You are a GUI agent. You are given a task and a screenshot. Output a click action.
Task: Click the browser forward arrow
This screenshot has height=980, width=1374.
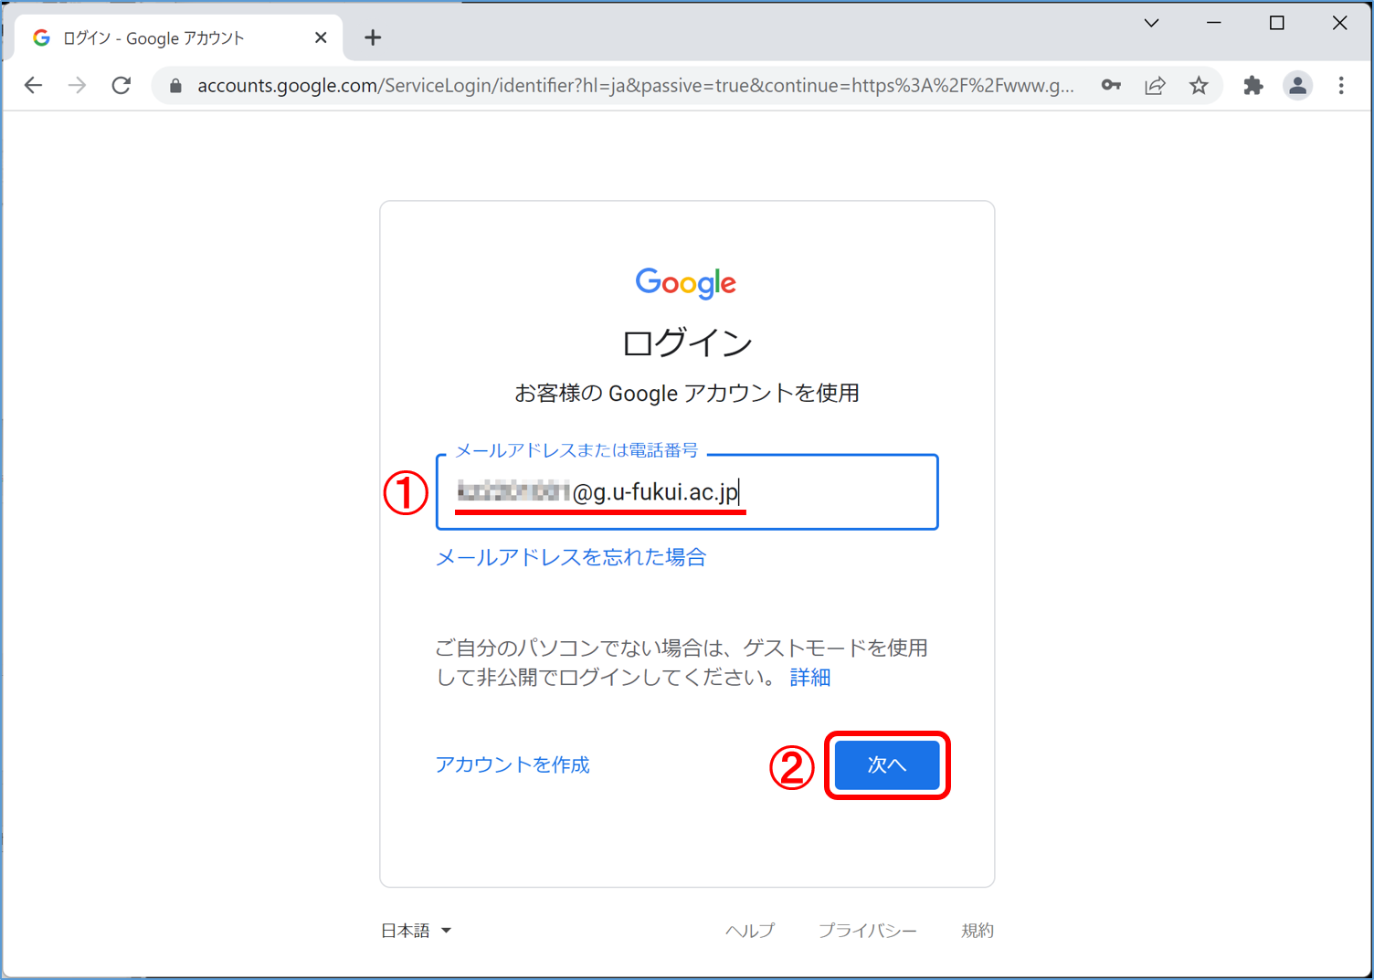pos(78,85)
